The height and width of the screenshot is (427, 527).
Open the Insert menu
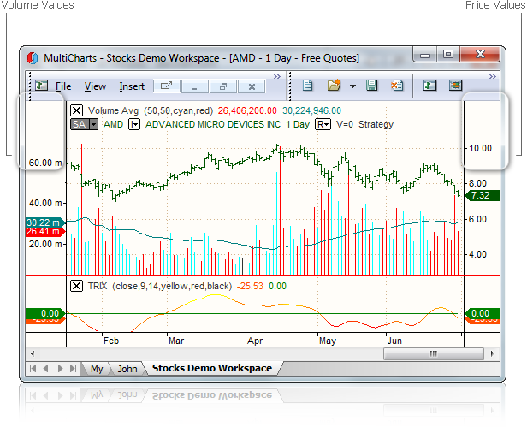click(x=132, y=86)
